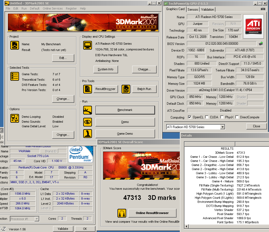The image size is (269, 232).
Task: Switch to the Validation tab in GPU-Z
Action: [x=208, y=10]
